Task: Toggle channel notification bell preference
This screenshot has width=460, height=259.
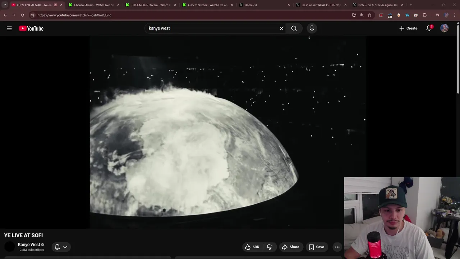Action: 57,247
